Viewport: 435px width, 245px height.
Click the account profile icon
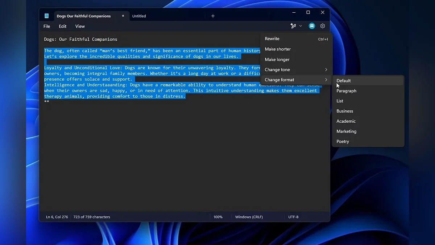(x=312, y=26)
